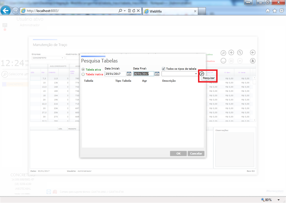Click the Cancelar button
Screen dimensions: 286x203
pyautogui.click(x=196, y=153)
